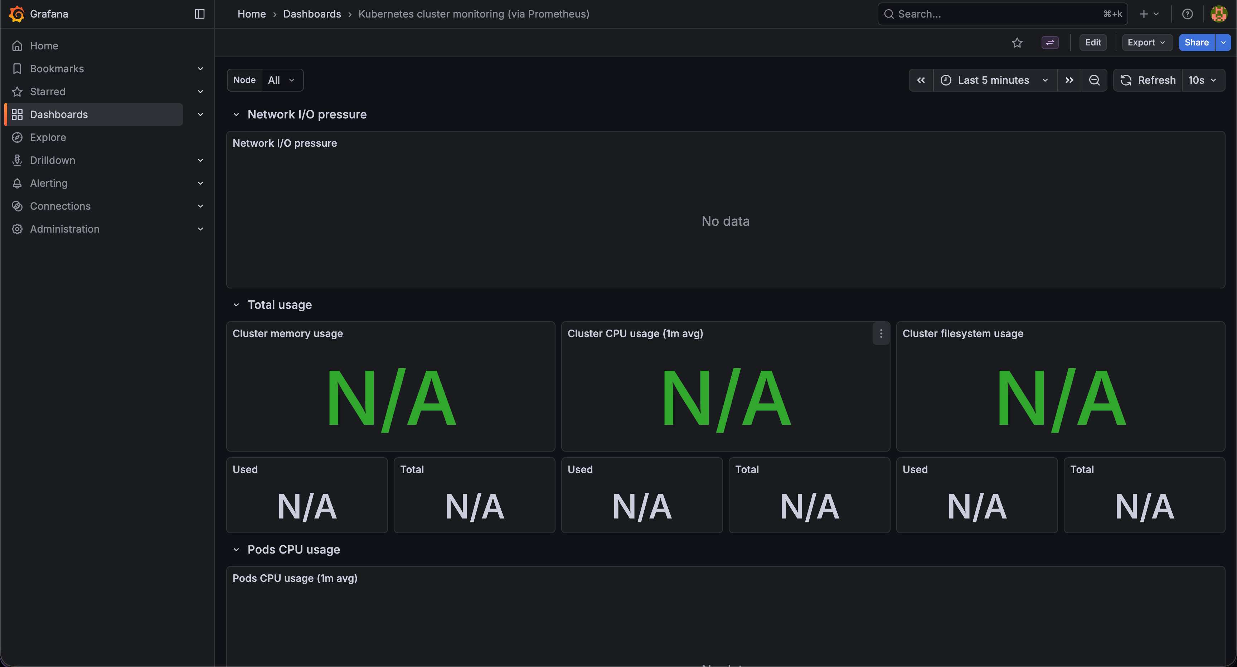Open Connections in the sidebar

(x=60, y=206)
